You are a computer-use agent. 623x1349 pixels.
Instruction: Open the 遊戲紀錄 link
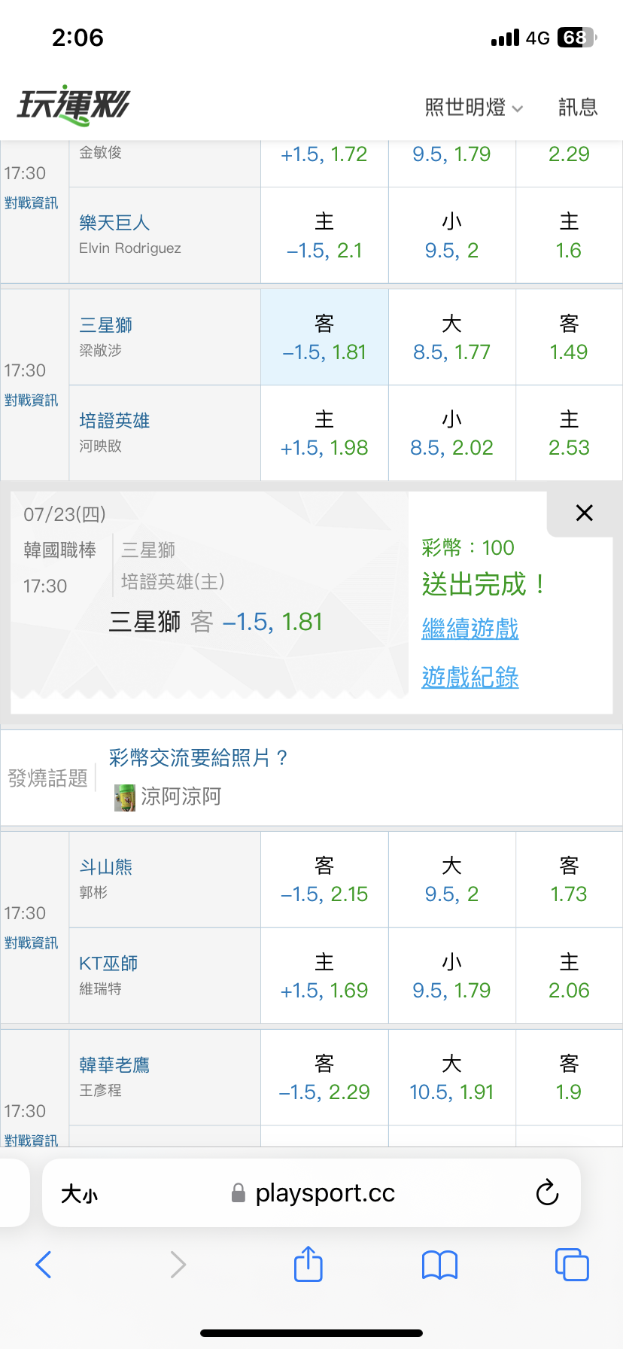click(470, 678)
